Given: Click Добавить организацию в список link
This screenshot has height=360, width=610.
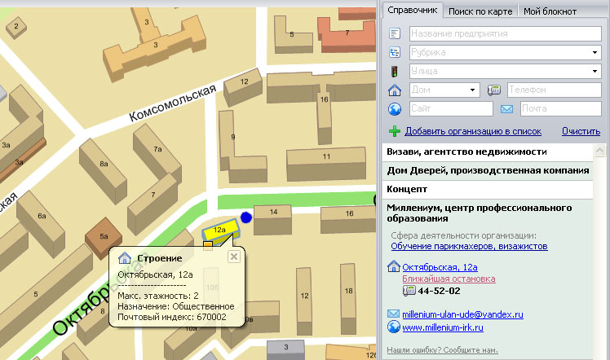Looking at the screenshot, I should (x=473, y=131).
